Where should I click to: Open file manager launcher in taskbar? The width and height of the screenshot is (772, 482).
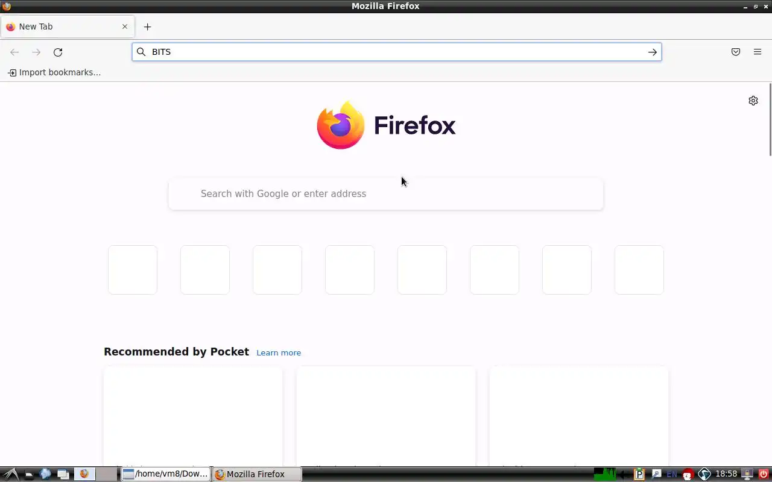[x=28, y=474]
